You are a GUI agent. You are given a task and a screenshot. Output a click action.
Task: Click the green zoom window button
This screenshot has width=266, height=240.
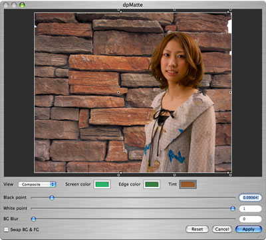22,5
